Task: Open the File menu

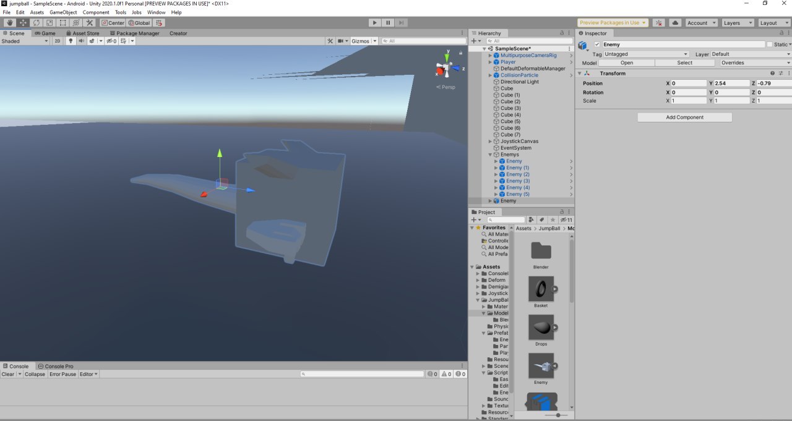Action: (7, 12)
